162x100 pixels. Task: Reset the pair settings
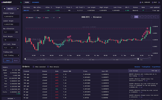coord(16,61)
